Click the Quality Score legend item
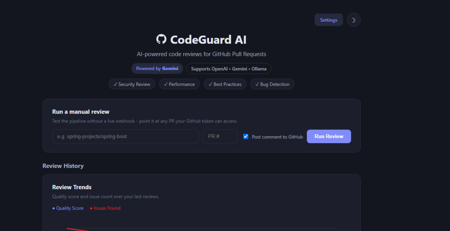Screen dimensions: 450x231 [x=68, y=208]
